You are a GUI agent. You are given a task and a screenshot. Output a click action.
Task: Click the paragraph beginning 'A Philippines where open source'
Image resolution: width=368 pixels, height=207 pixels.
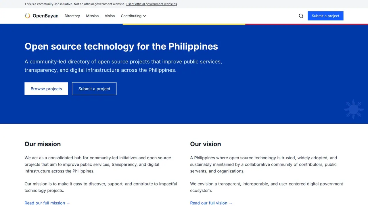tap(263, 164)
